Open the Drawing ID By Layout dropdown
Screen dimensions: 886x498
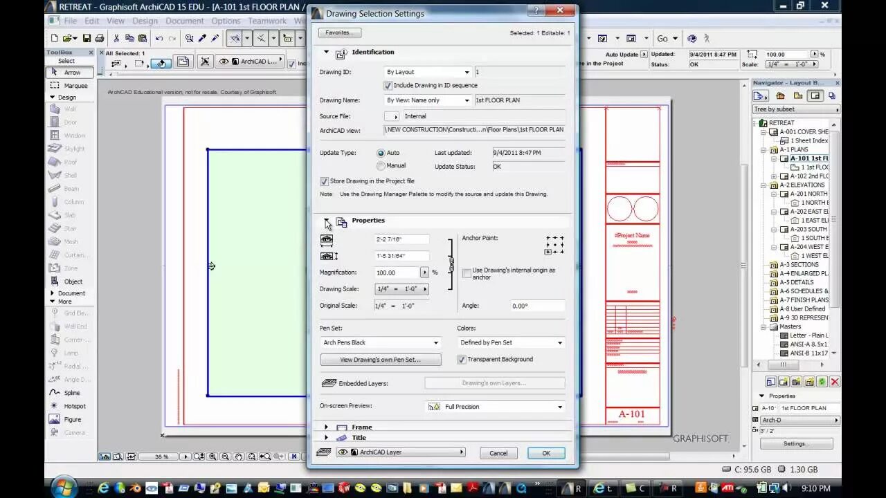pyautogui.click(x=428, y=72)
